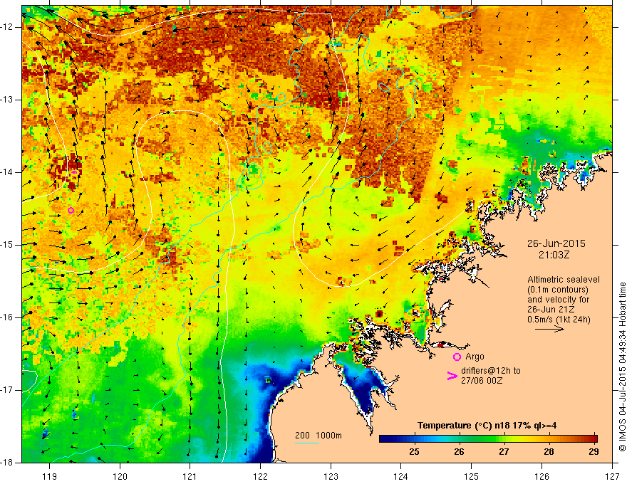
Task: Click the colorbar tick label '29'
Action: click(x=594, y=452)
